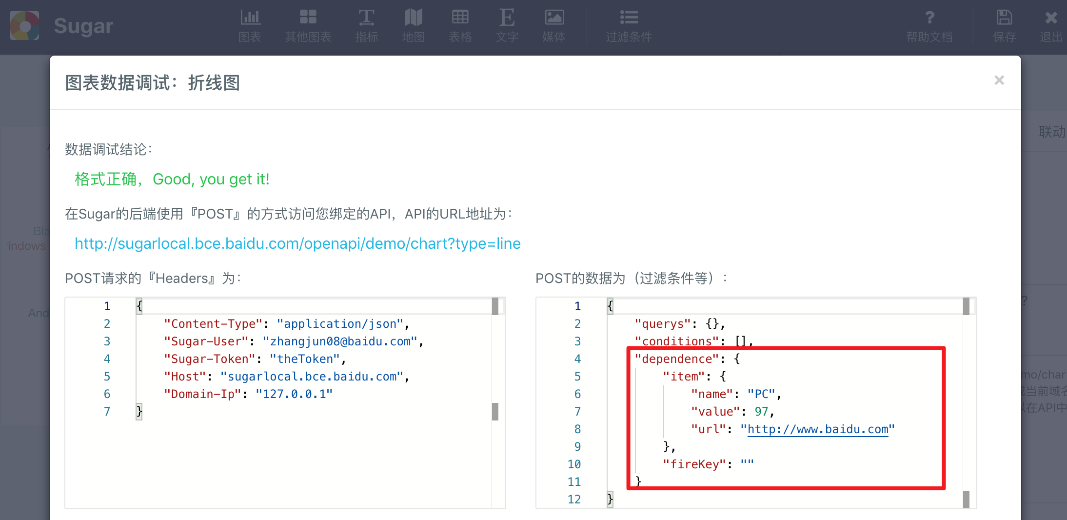Screen dimensions: 1067x520
Task: Click the "zhangjun08@baidu.com" value
Action: point(340,341)
